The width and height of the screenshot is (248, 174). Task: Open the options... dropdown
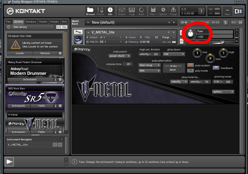(223, 92)
